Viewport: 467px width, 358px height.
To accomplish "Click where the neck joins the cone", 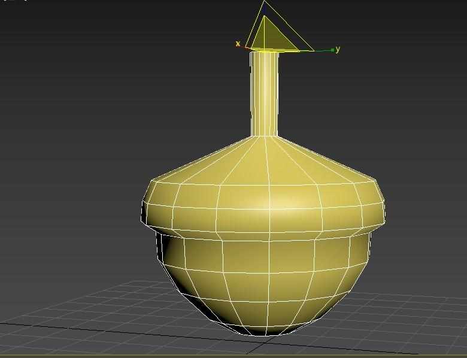I will pyautogui.click(x=265, y=136).
